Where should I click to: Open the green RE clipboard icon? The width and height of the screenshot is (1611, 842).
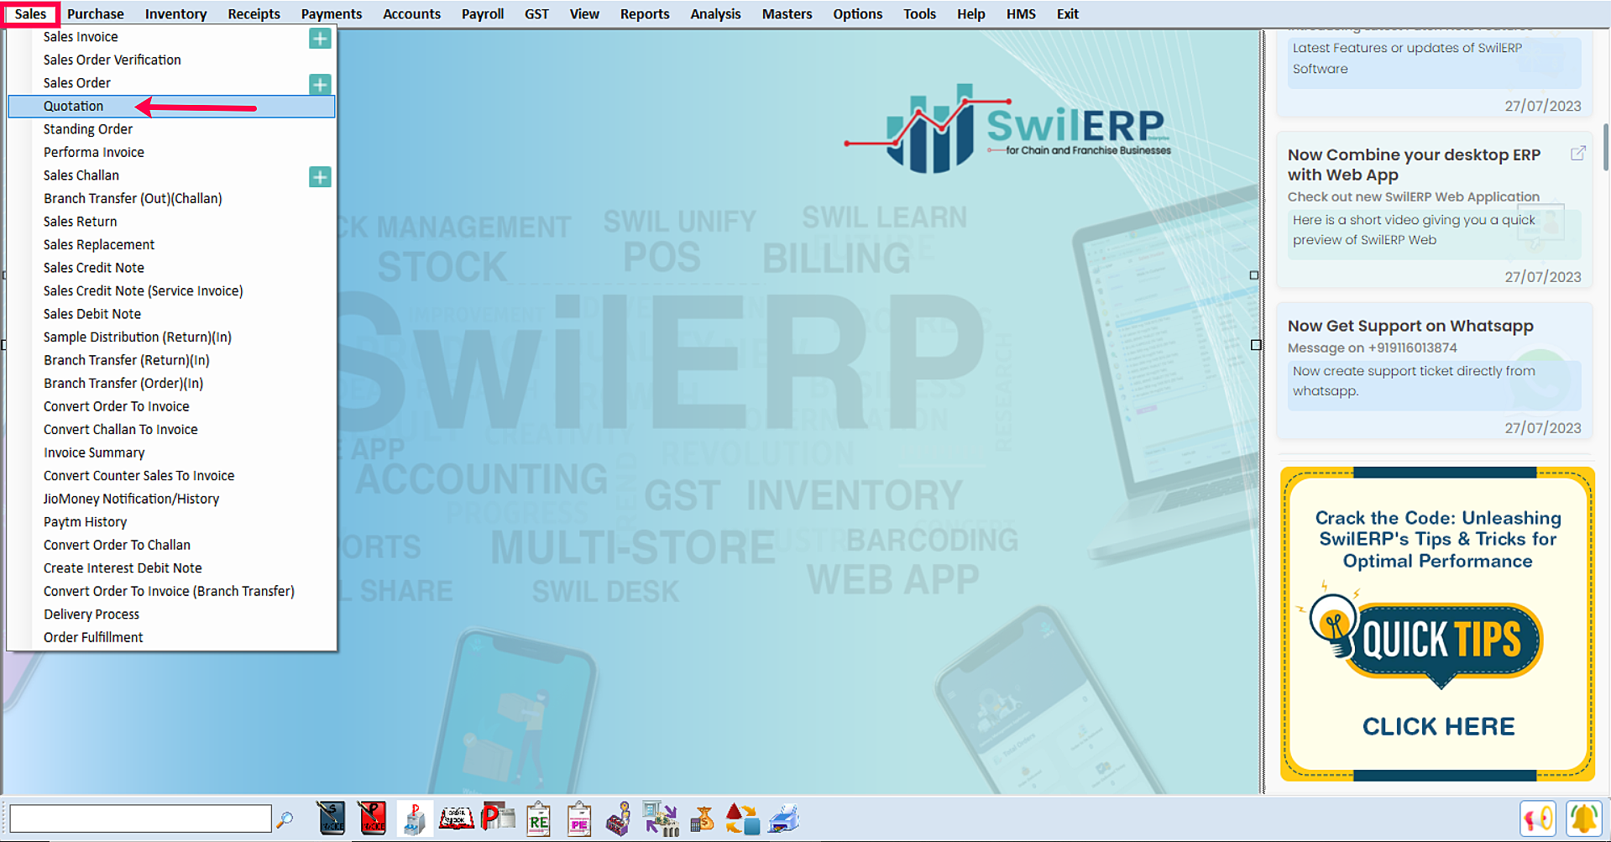tap(538, 819)
